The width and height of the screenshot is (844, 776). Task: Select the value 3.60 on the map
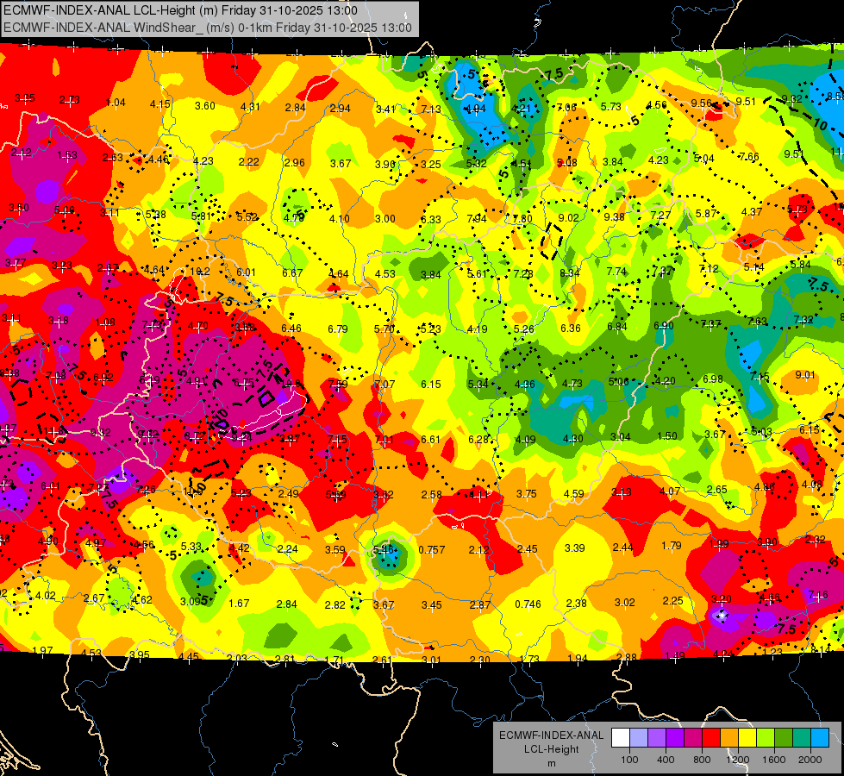[x=205, y=105]
